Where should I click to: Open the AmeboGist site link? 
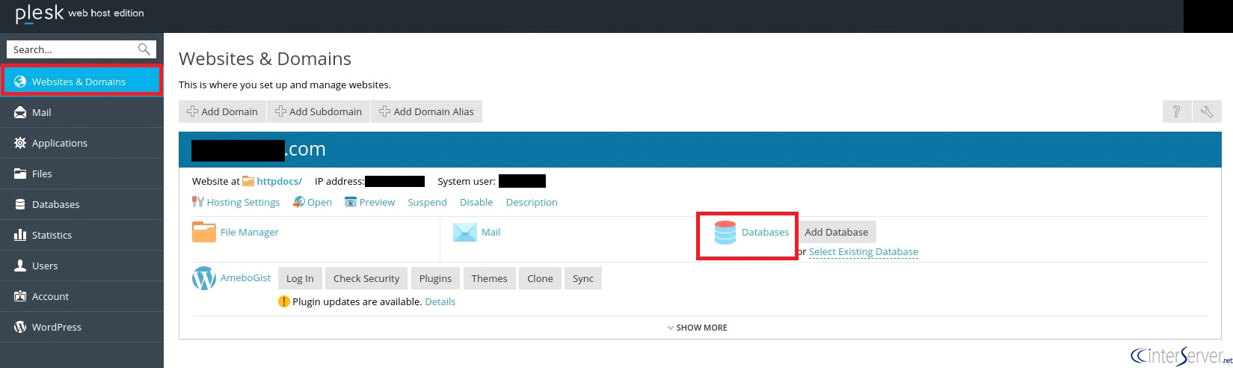pos(245,277)
